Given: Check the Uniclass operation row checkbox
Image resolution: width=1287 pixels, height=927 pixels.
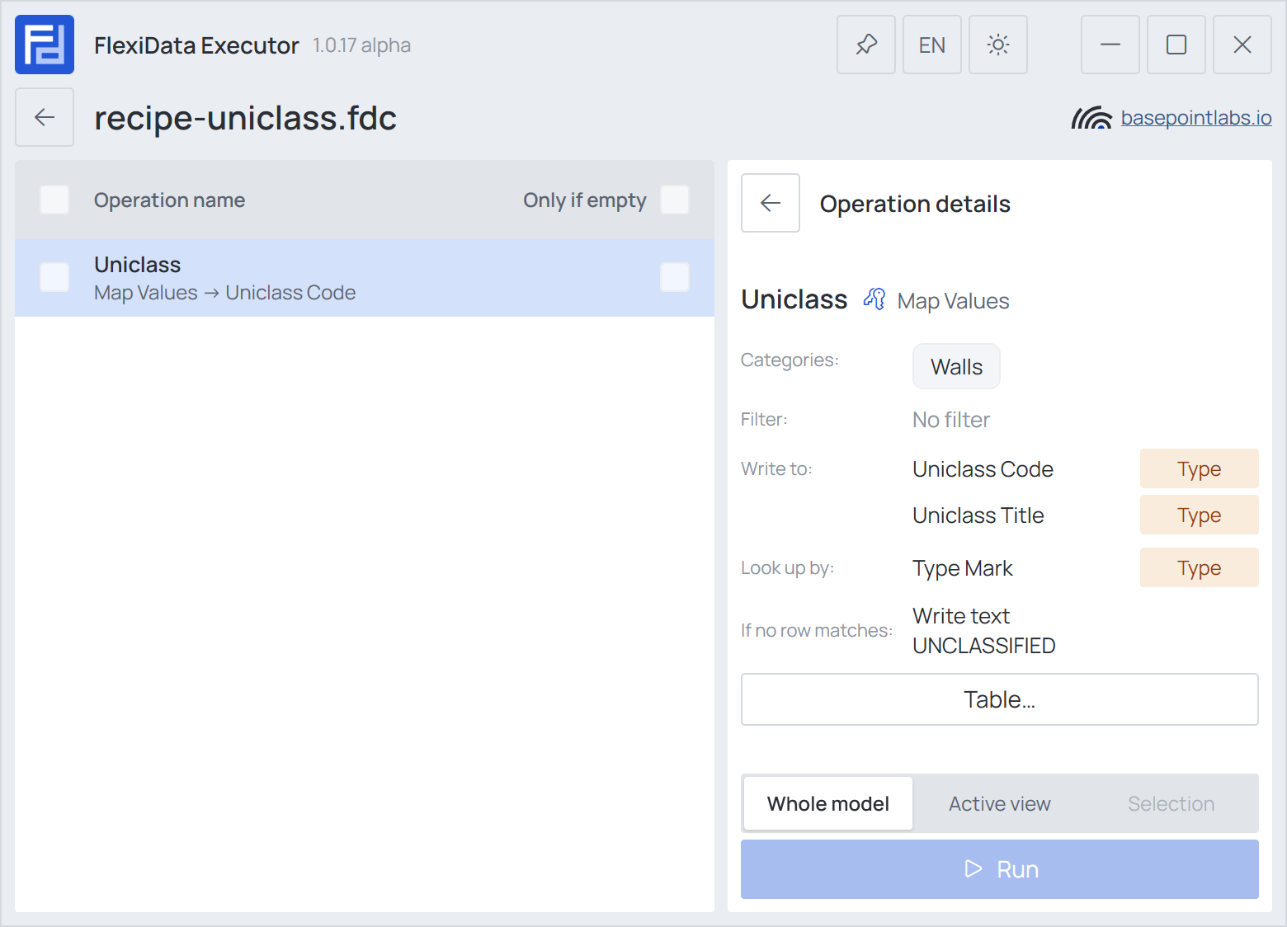Looking at the screenshot, I should click(x=54, y=277).
